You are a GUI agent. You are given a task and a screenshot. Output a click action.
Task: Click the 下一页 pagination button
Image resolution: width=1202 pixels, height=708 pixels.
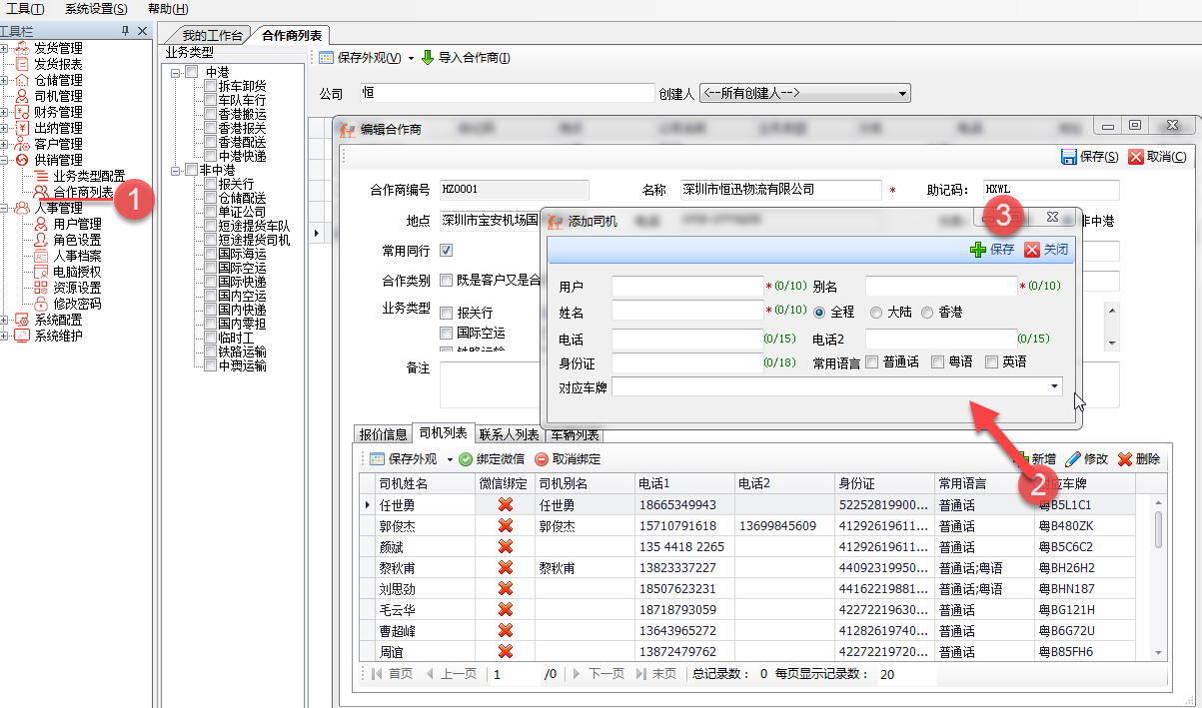[598, 674]
